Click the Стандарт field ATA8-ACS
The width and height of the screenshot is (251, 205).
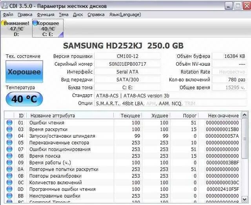(x=171, y=95)
